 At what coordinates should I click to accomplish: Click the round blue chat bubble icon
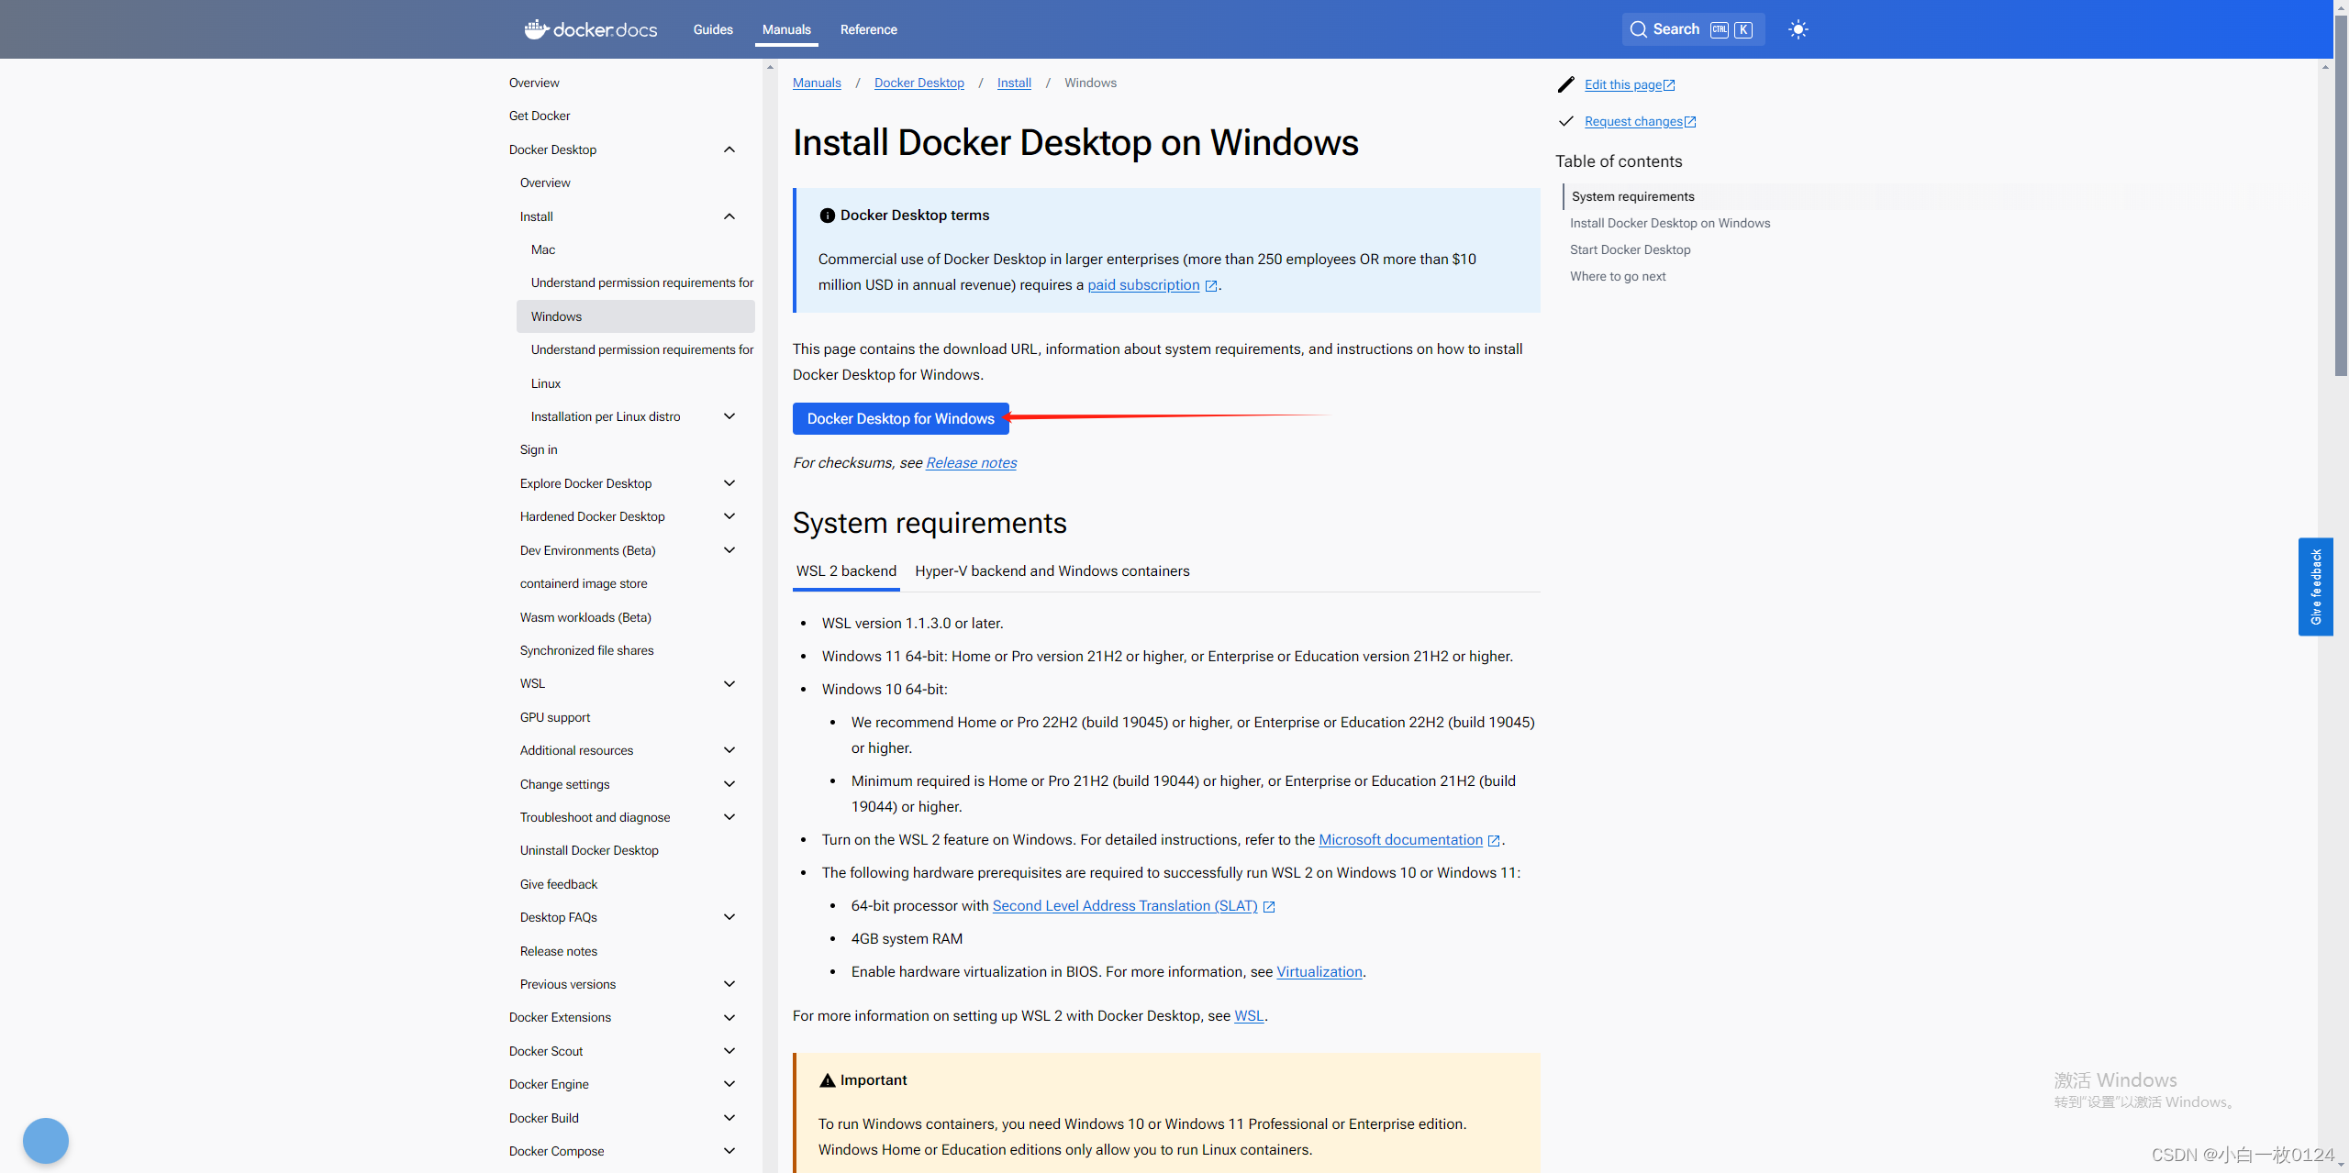(46, 1140)
